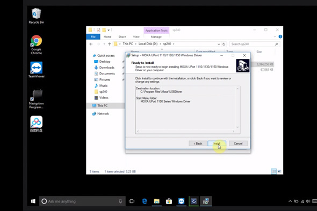This screenshot has width=317, height=211.
Task: Click the Install button in setup wizard
Action: (217, 144)
